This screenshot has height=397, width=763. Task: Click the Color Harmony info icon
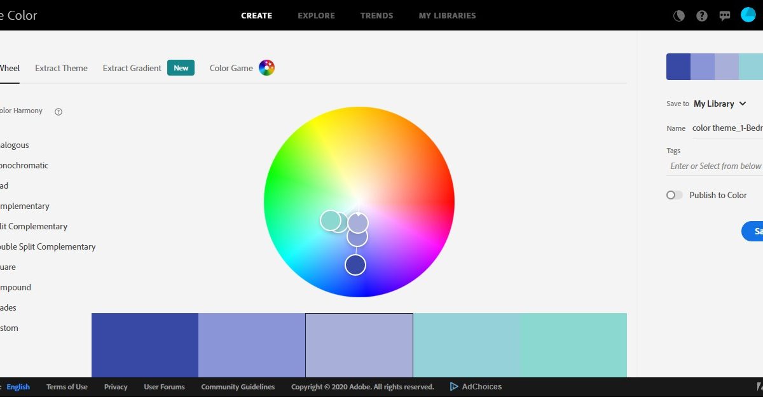[58, 112]
